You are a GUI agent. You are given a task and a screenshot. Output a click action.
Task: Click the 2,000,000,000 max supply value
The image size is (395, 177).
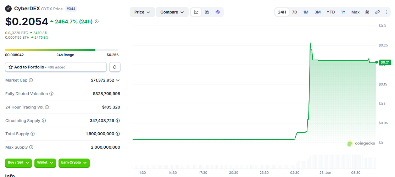106,147
